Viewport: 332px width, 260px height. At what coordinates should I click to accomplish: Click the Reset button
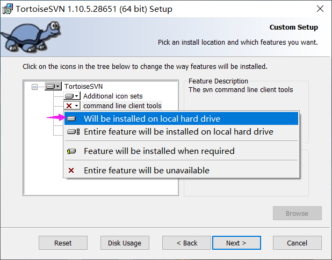(63, 243)
